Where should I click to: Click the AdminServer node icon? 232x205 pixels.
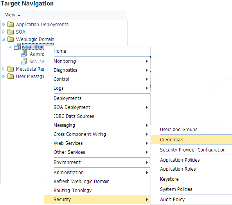pyautogui.click(x=24, y=54)
